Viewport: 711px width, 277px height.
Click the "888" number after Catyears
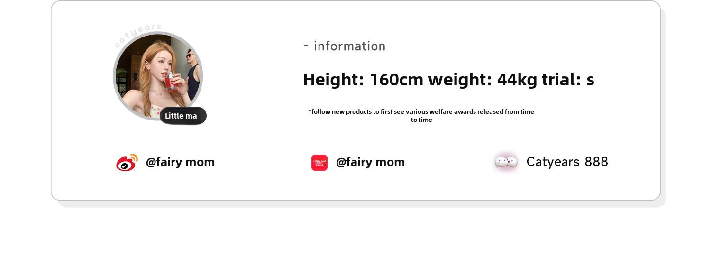596,162
